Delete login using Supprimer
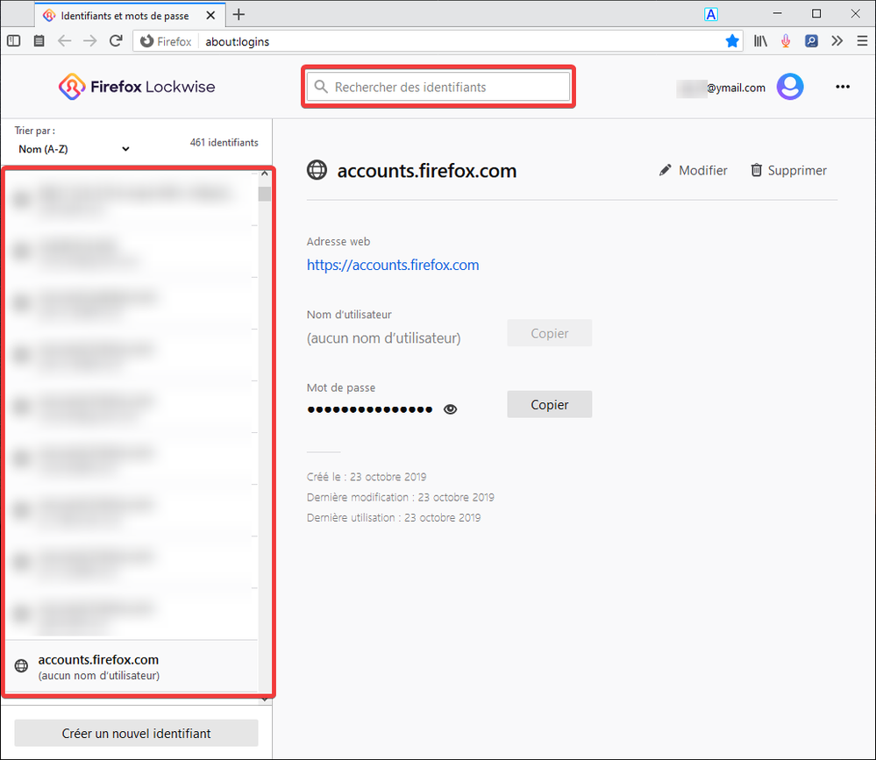This screenshot has width=876, height=760. point(788,170)
